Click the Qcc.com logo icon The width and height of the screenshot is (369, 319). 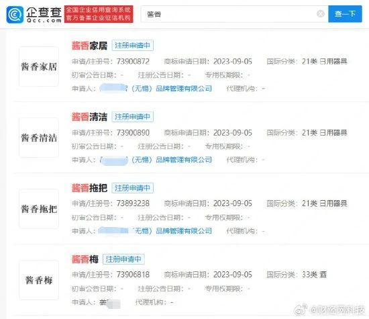point(15,14)
